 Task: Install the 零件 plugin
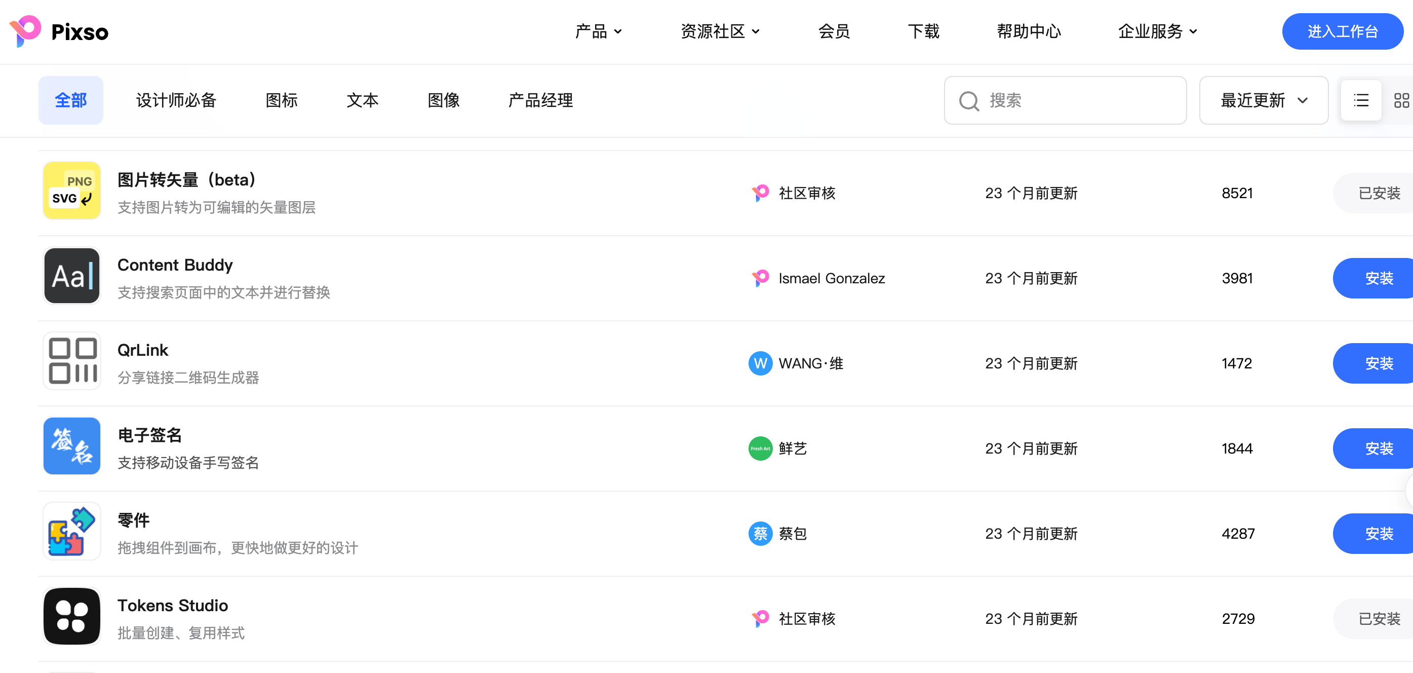click(1373, 534)
